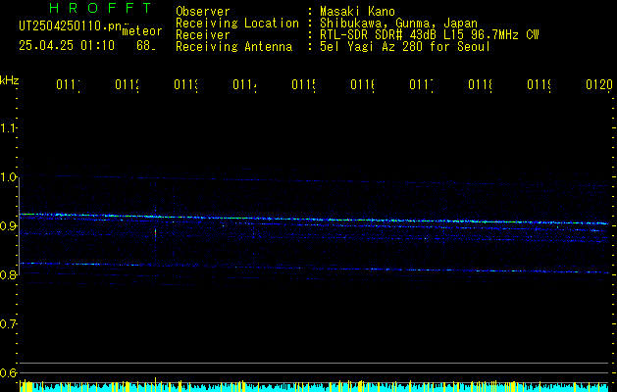Click the kHz axis unit label
617x392 pixels.
tap(9, 80)
